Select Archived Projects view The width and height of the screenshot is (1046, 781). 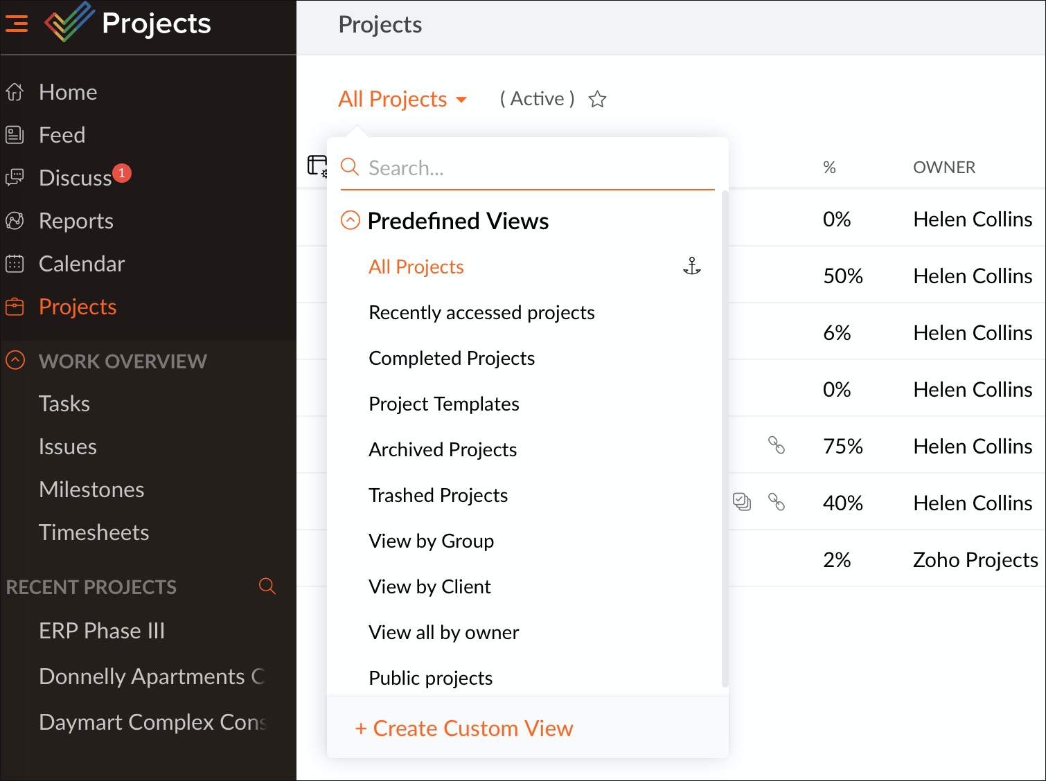tap(443, 449)
